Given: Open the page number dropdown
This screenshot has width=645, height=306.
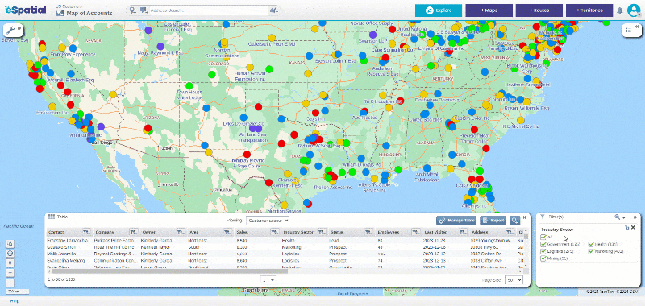Looking at the screenshot, I should pyautogui.click(x=268, y=279).
